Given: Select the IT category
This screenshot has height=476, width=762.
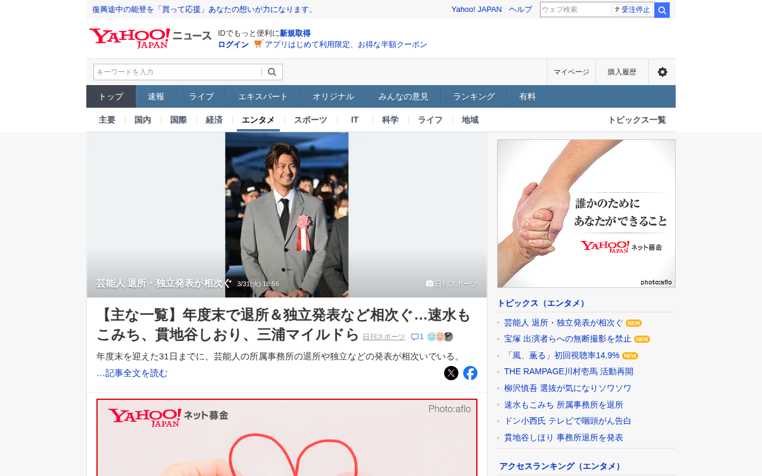Looking at the screenshot, I should click(355, 120).
